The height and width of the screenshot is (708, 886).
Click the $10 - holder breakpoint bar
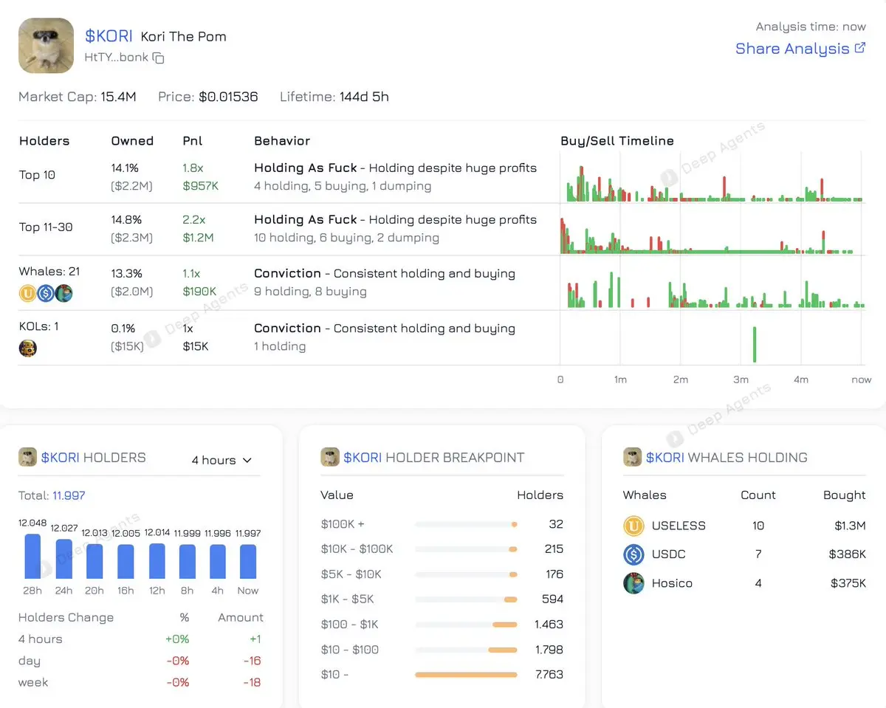coord(466,674)
